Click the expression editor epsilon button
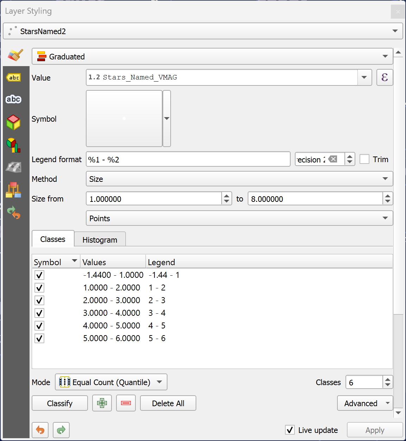Viewport: 406px width, 441px height. [385, 77]
